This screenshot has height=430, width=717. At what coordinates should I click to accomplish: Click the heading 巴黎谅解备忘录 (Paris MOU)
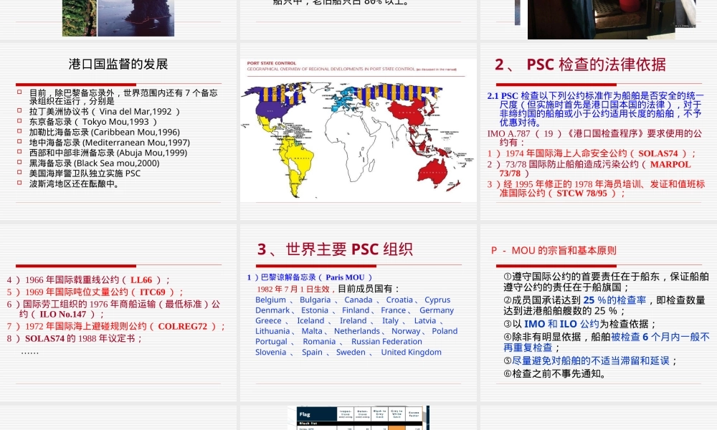(310, 277)
